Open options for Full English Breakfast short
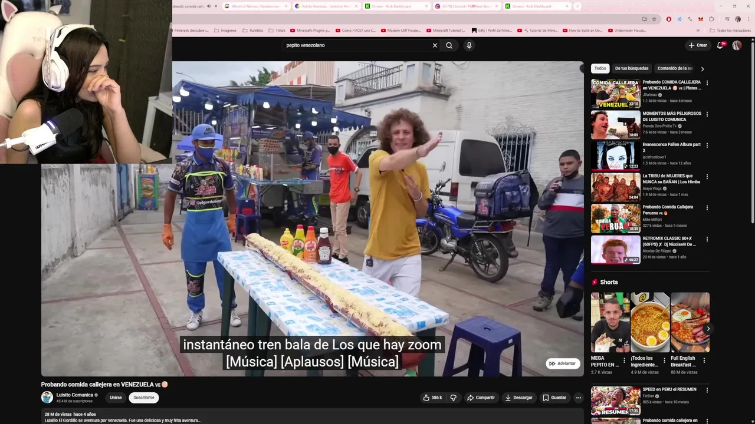 [704, 360]
